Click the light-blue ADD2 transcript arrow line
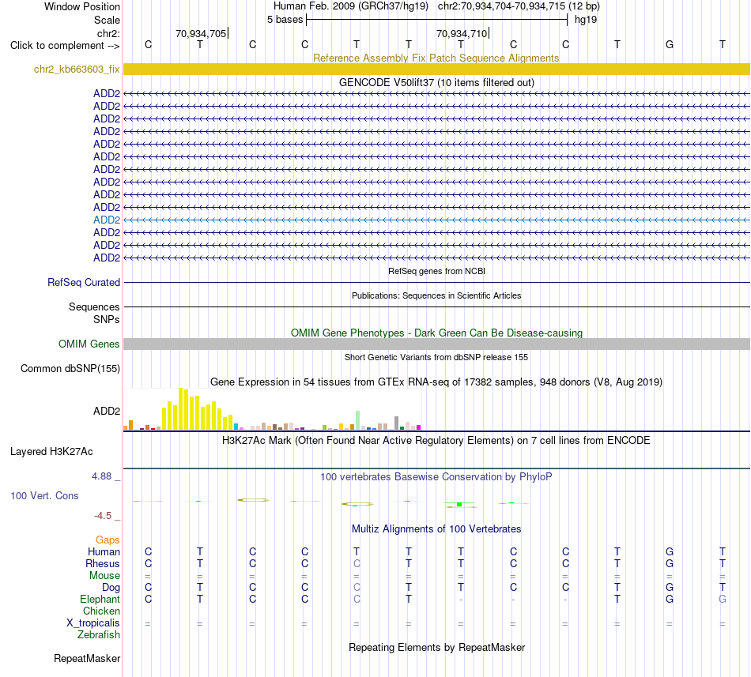 click(x=436, y=220)
